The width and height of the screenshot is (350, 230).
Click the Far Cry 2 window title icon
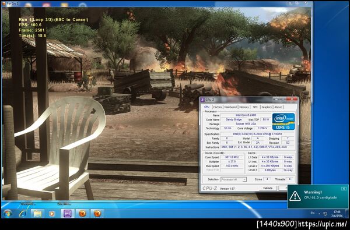[x=4, y=4]
